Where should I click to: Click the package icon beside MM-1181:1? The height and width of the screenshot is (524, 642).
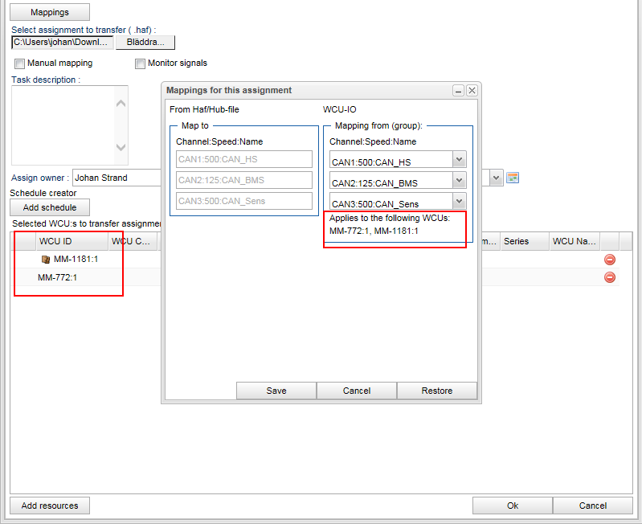tap(46, 260)
